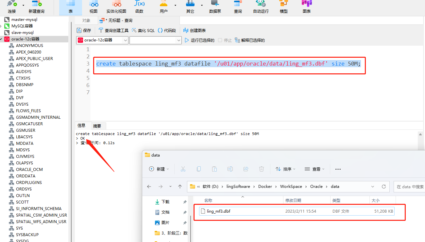This screenshot has width=425, height=242.
Task: Go back in the Explorer window
Action: (x=149, y=187)
